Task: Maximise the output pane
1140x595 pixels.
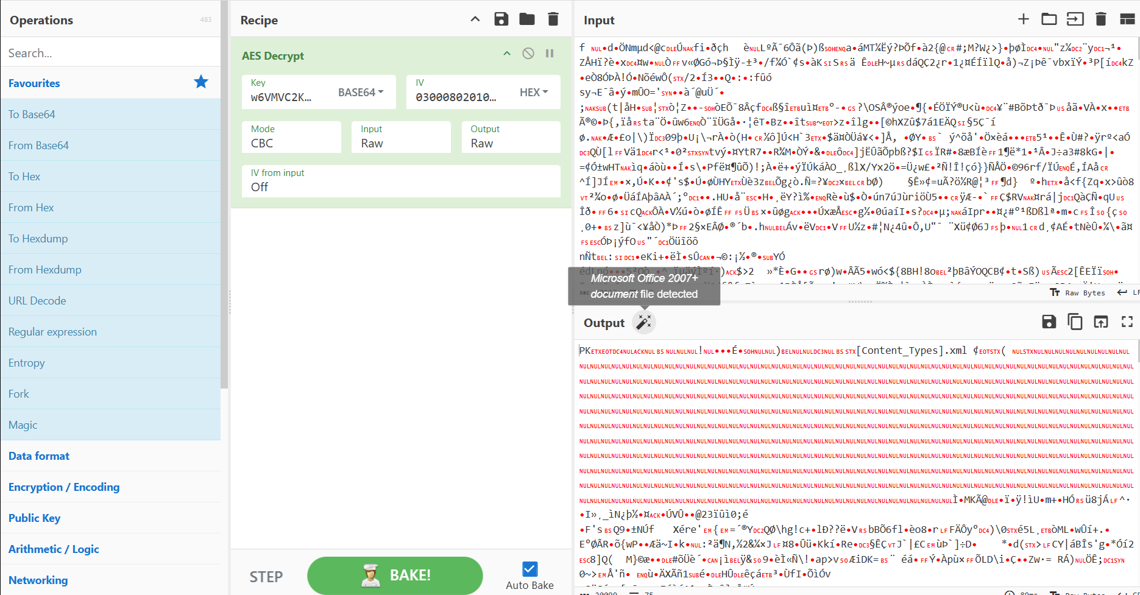Action: pyautogui.click(x=1127, y=322)
